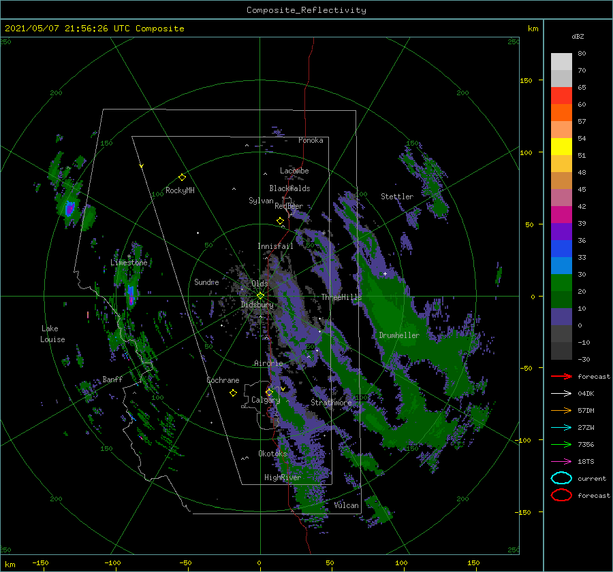Click the Red Deer label on map
Screen dimensions: 613x572
point(289,206)
